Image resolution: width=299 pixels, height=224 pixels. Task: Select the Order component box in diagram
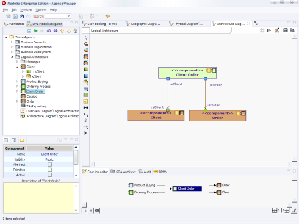[217, 116]
